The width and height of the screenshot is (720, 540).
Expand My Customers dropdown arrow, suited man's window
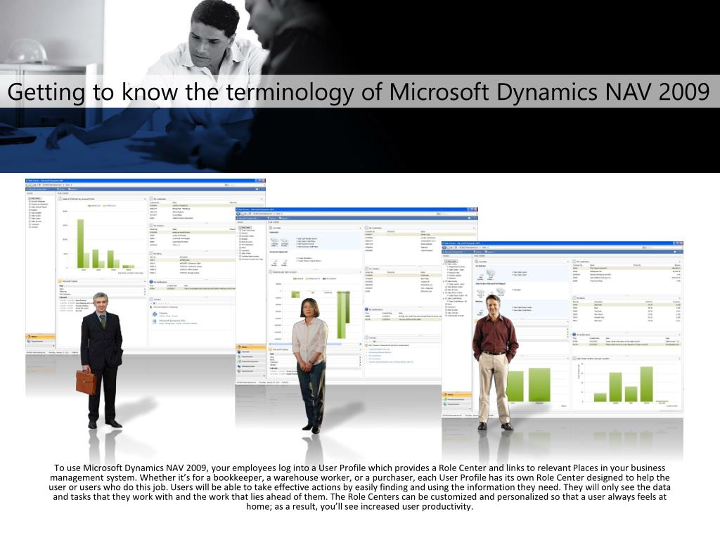click(x=262, y=199)
